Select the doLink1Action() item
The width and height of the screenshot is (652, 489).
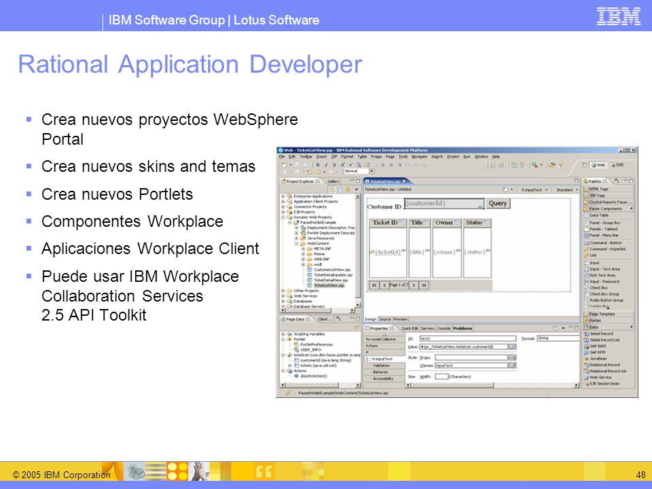pos(310,376)
